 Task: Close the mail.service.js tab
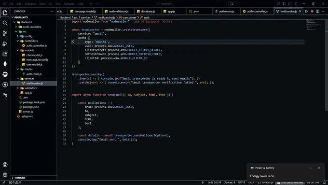(x=300, y=11)
